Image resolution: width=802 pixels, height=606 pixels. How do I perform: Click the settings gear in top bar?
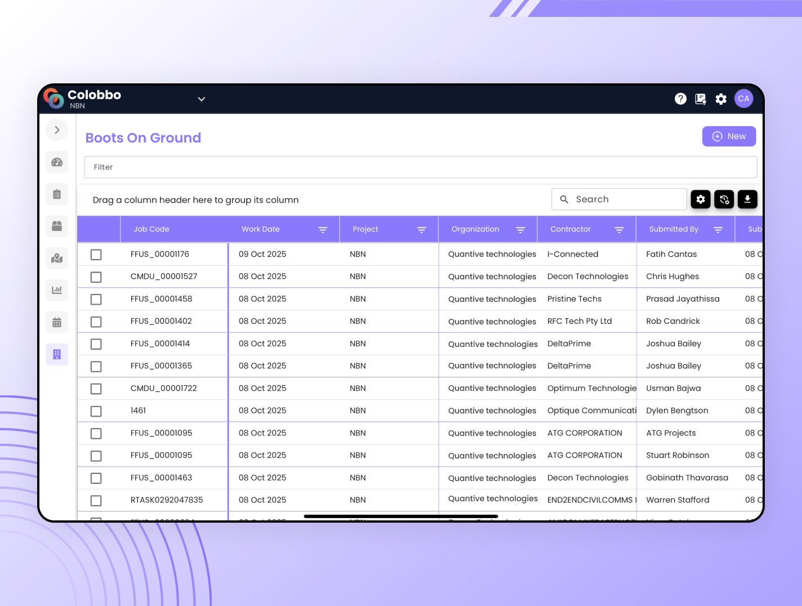(721, 99)
